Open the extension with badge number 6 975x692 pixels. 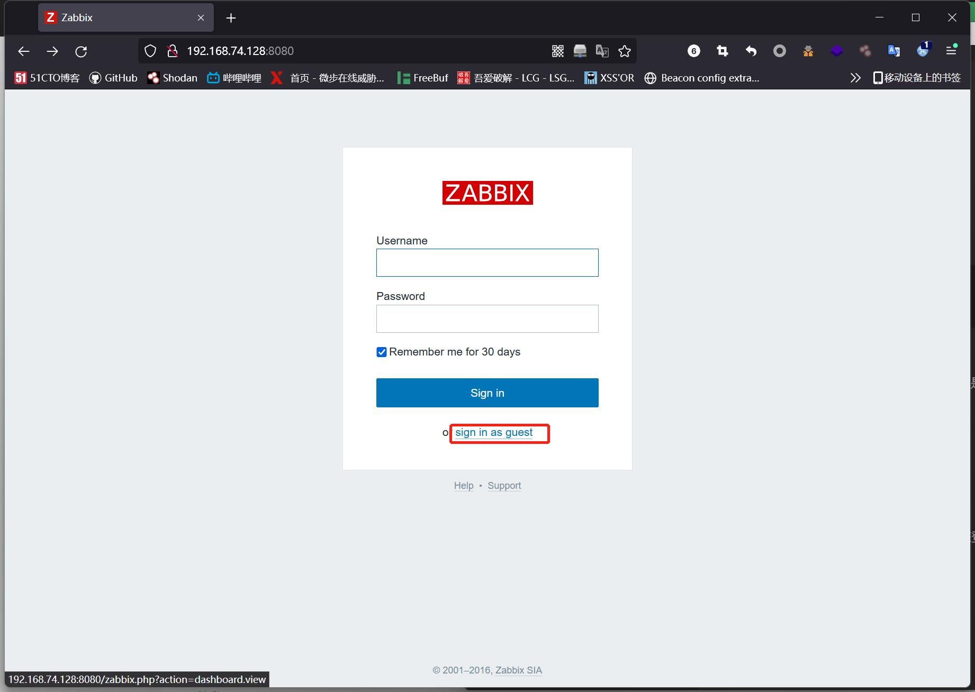pyautogui.click(x=694, y=51)
